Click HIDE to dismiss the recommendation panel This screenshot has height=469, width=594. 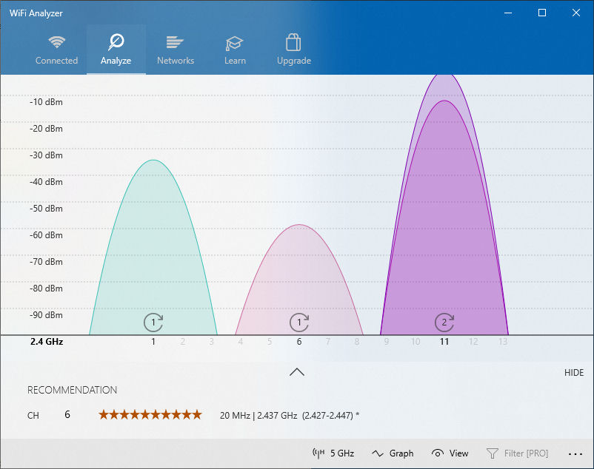[x=574, y=372]
